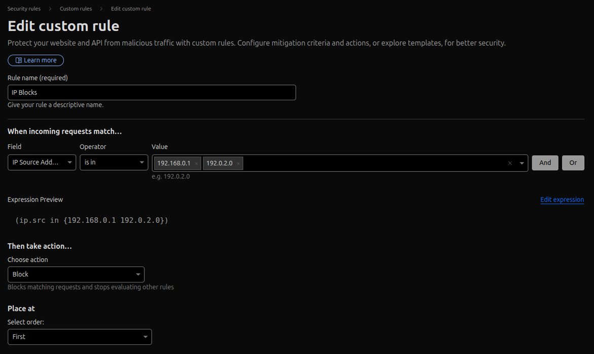The height and width of the screenshot is (354, 594).
Task: Expand the Choose action dropdown set to Block
Action: (76, 274)
